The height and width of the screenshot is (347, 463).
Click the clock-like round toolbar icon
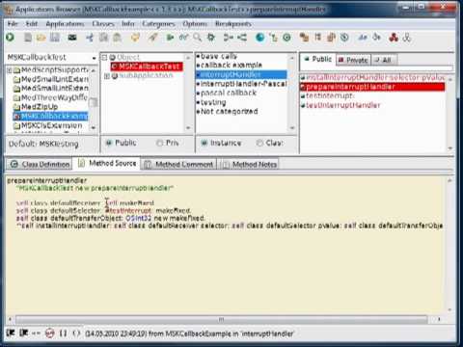point(344,38)
